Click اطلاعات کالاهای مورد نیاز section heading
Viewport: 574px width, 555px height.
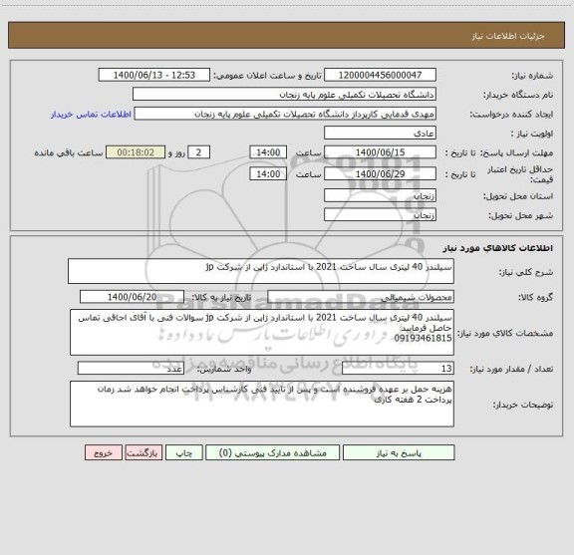pyautogui.click(x=498, y=248)
